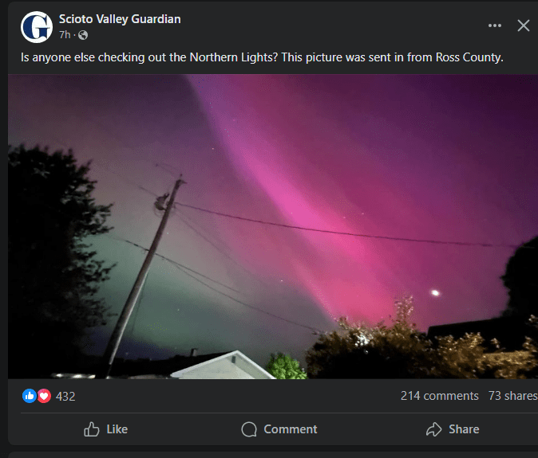Click the Comment button label
538x458 pixels.
tap(291, 429)
